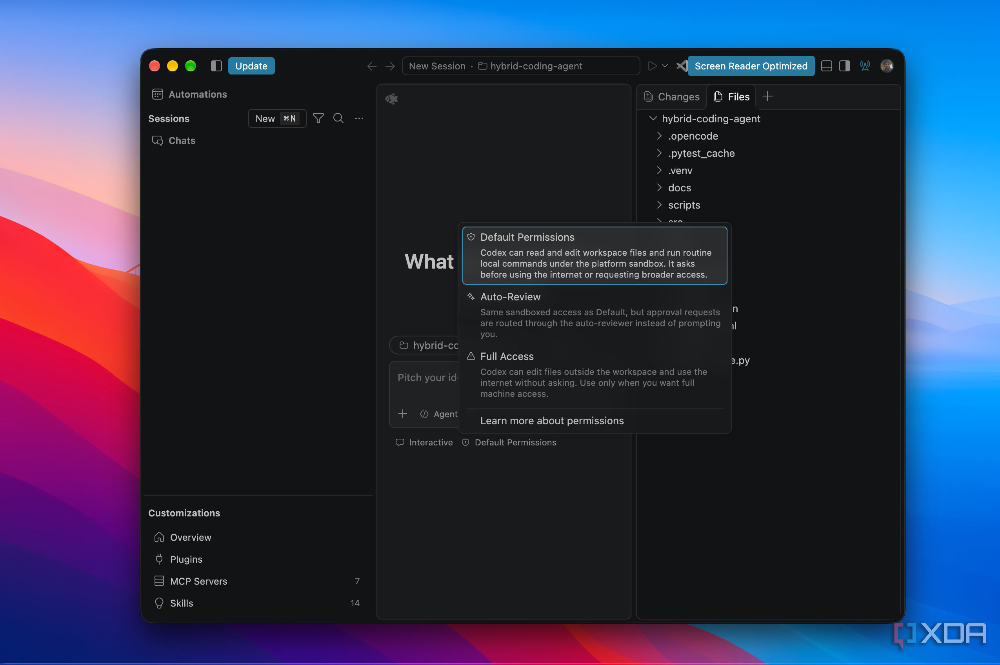The height and width of the screenshot is (665, 1000).
Task: Click the Full Access warning triangle icon
Action: pyautogui.click(x=471, y=356)
